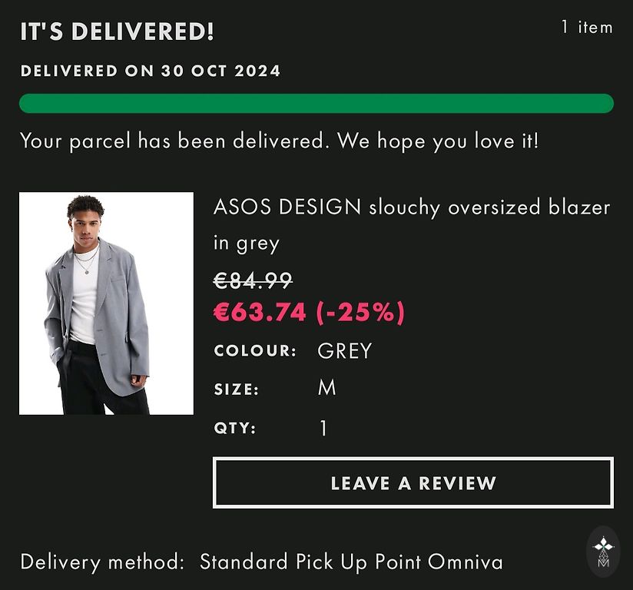Click the IT'S DELIVERED! heading
The width and height of the screenshot is (633, 590).
click(x=117, y=32)
